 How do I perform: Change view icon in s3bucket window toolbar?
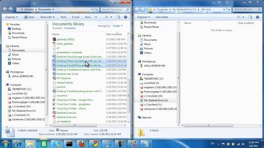click(x=239, y=17)
